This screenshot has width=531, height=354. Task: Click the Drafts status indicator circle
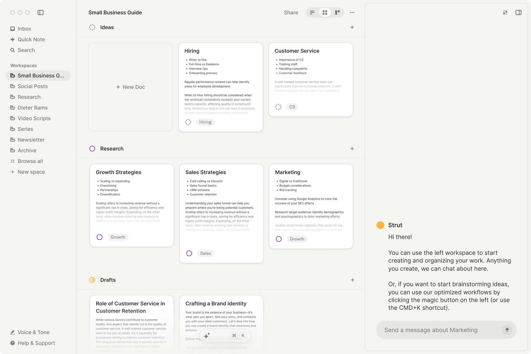point(92,280)
